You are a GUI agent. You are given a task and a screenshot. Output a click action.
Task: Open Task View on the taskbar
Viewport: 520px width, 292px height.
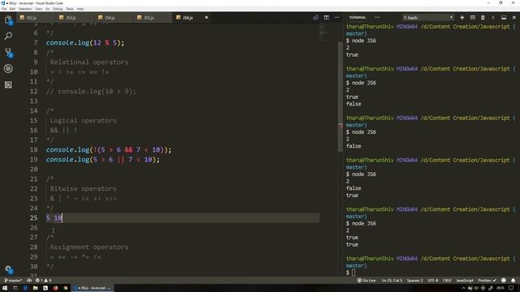15,288
